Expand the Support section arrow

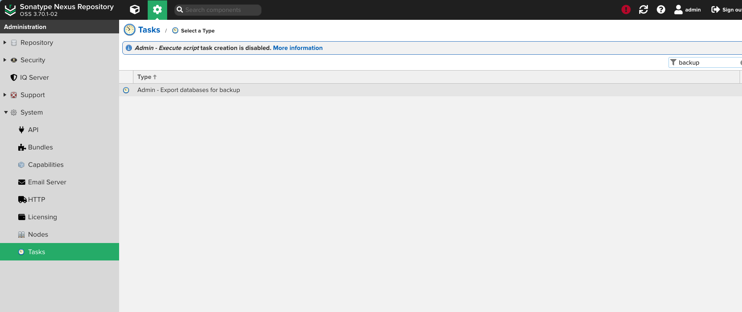pos(5,95)
